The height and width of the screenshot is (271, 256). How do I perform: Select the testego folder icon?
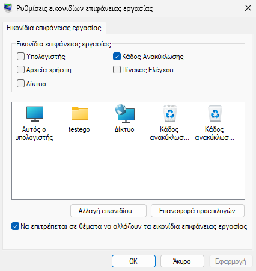click(x=80, y=113)
